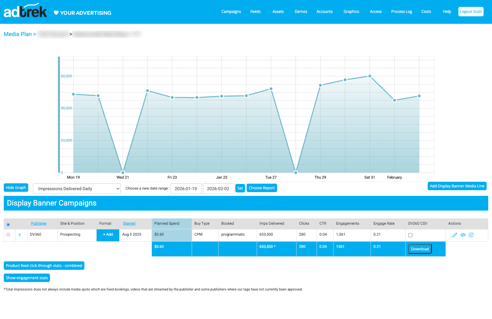Click the Planned Spend column header

(172, 223)
